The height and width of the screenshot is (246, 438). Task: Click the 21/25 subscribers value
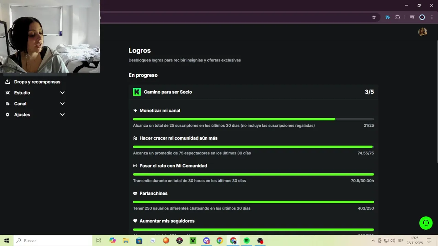[x=369, y=126]
